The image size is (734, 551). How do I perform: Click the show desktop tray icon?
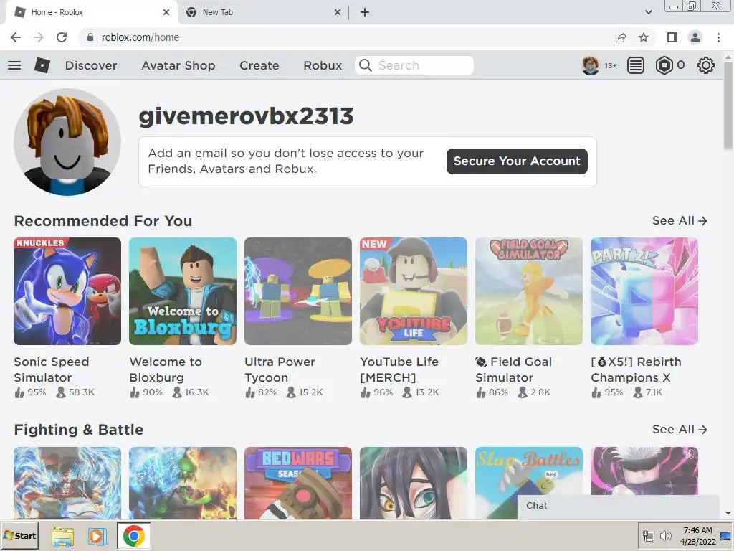[725, 535]
